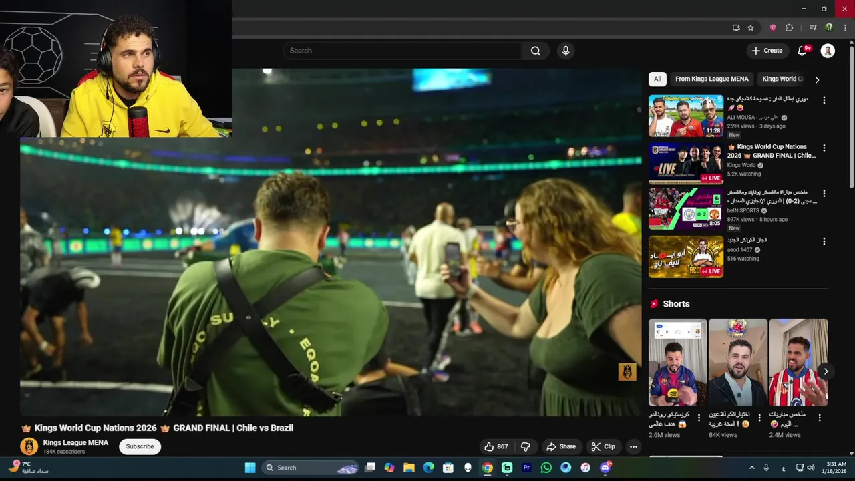Open Adobe Premiere Pro from the taskbar
855x481 pixels.
(527, 468)
